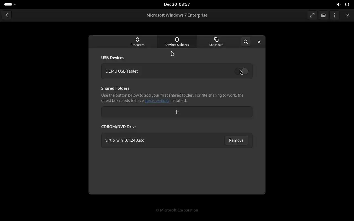Open the Activities overview pill

pyautogui.click(x=10, y=4)
